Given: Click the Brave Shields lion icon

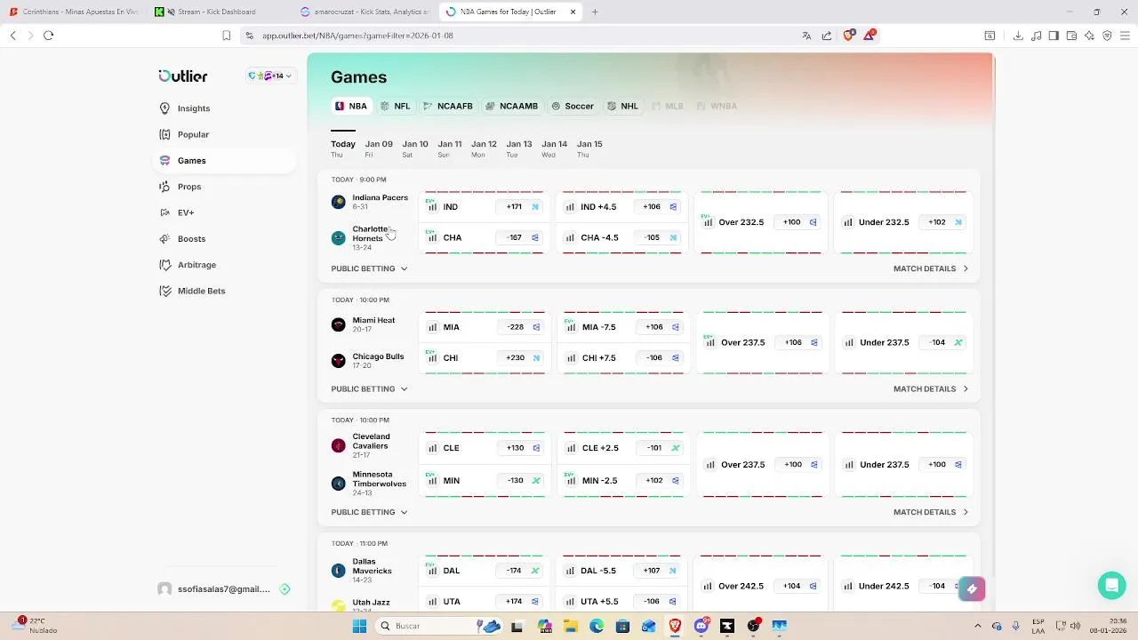Looking at the screenshot, I should 848,36.
